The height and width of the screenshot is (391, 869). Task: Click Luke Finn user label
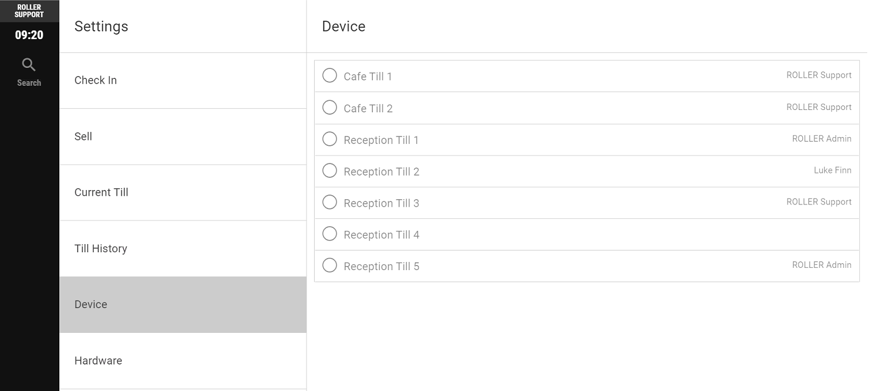(833, 170)
